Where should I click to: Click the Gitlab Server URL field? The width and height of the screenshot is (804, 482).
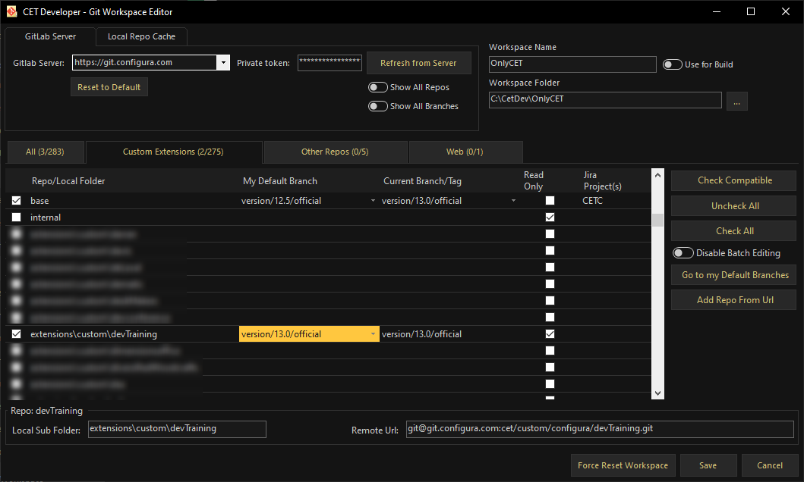coord(144,62)
